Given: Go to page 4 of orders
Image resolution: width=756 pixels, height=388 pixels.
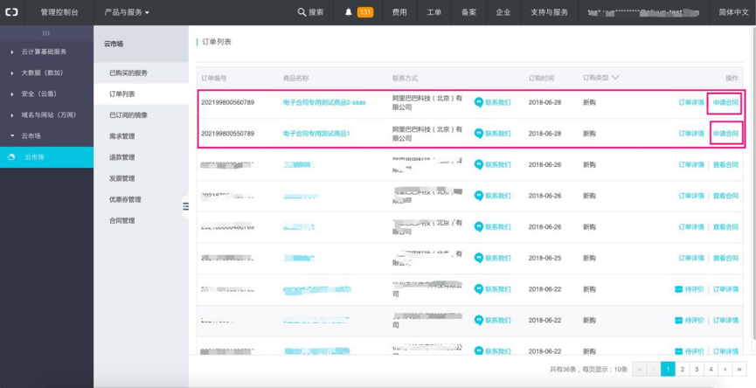Looking at the screenshot, I should click(x=711, y=369).
